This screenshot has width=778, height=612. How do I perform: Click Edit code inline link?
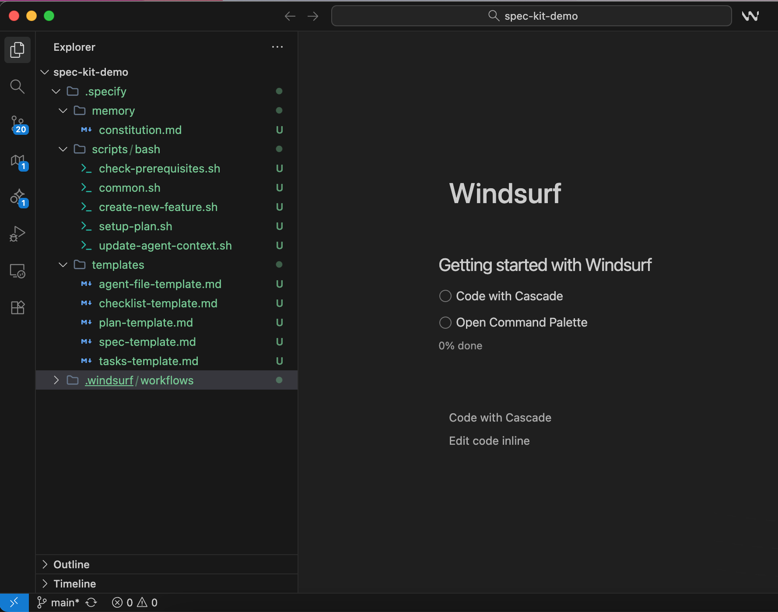coord(489,441)
